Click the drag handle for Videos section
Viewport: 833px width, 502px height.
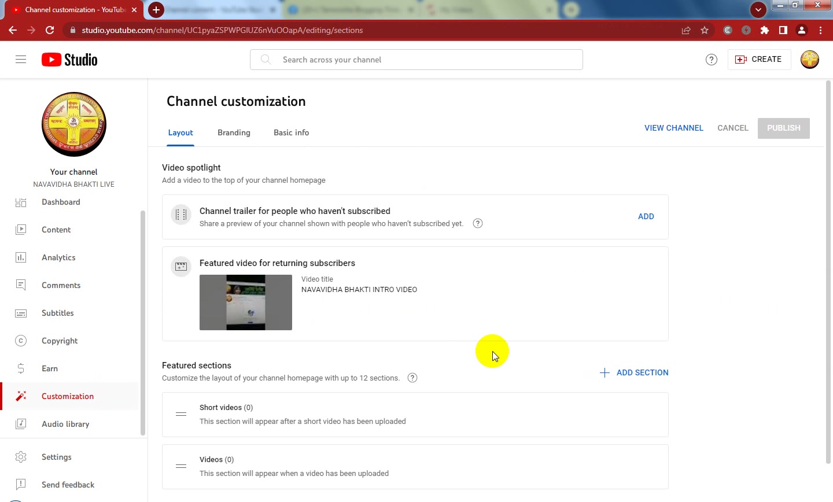tap(181, 466)
